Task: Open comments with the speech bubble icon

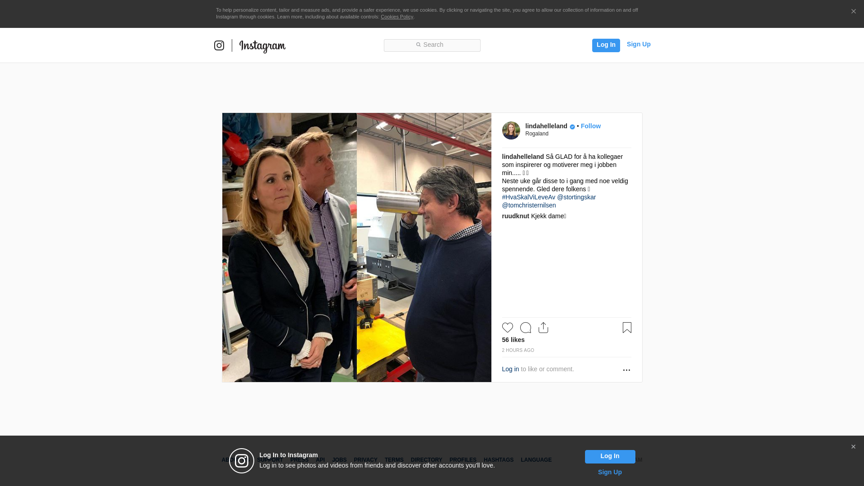Action: [x=526, y=328]
